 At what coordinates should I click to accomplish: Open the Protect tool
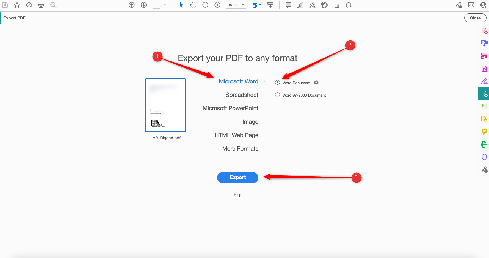pyautogui.click(x=484, y=157)
